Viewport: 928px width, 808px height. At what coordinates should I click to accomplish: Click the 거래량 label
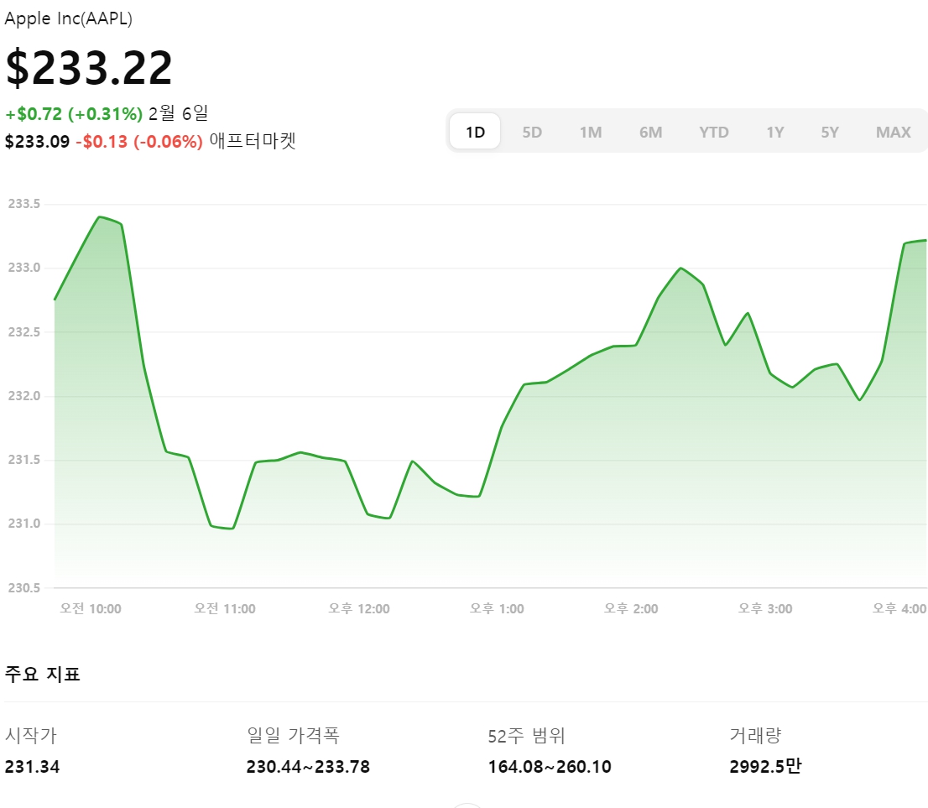click(755, 735)
